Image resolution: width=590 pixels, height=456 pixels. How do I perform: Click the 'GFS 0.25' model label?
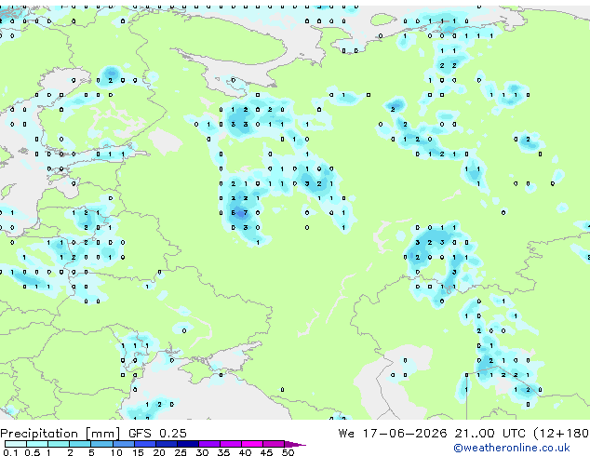click(x=157, y=434)
